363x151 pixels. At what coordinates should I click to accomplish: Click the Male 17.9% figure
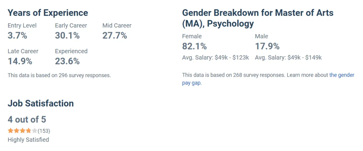[268, 46]
